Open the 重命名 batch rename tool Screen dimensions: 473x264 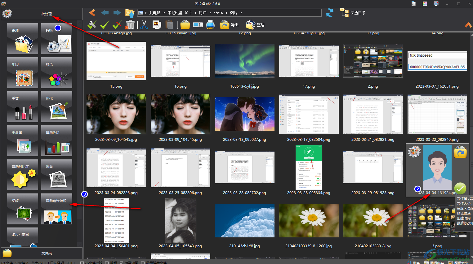click(x=23, y=141)
